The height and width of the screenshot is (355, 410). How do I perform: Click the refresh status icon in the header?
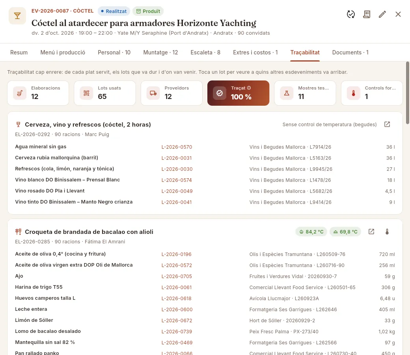click(x=350, y=14)
